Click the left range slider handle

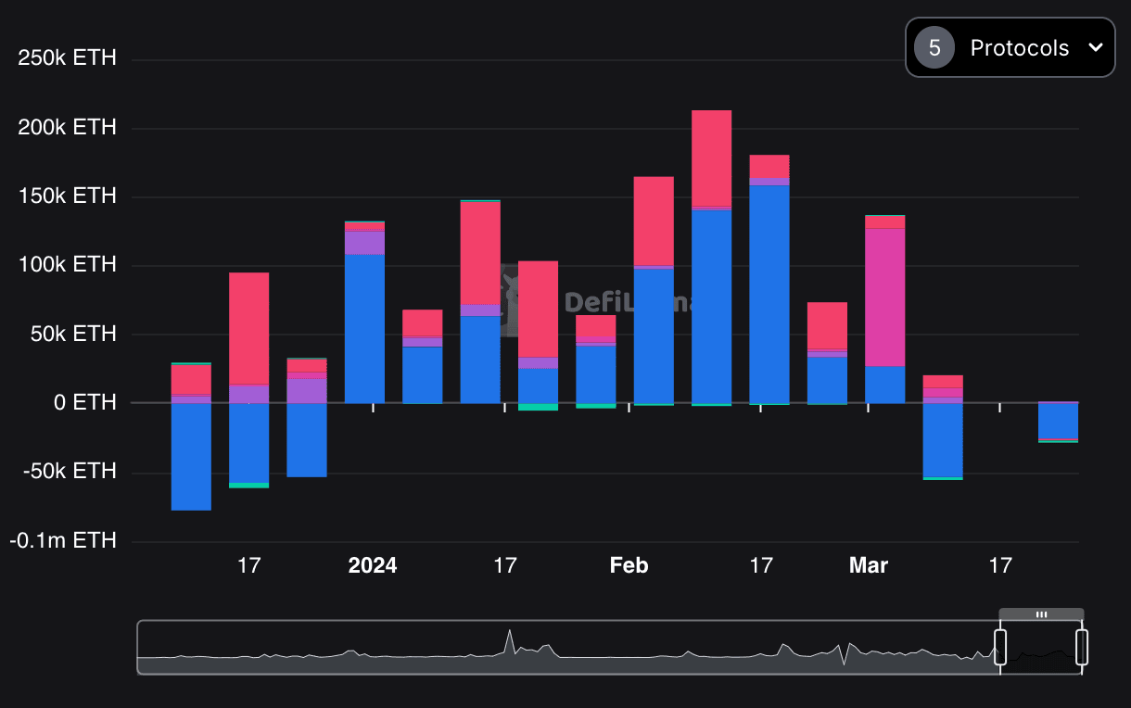coord(1000,647)
